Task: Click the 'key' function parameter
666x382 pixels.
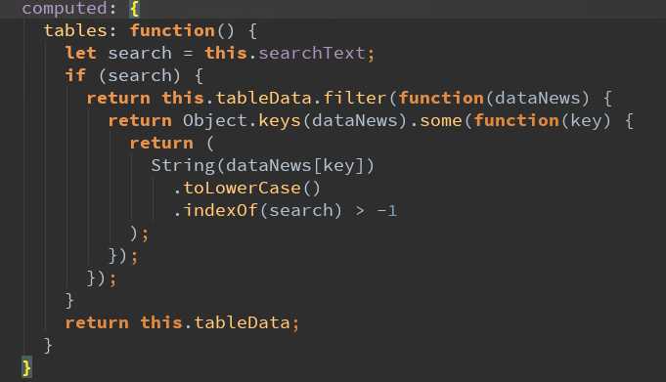Action: click(586, 121)
